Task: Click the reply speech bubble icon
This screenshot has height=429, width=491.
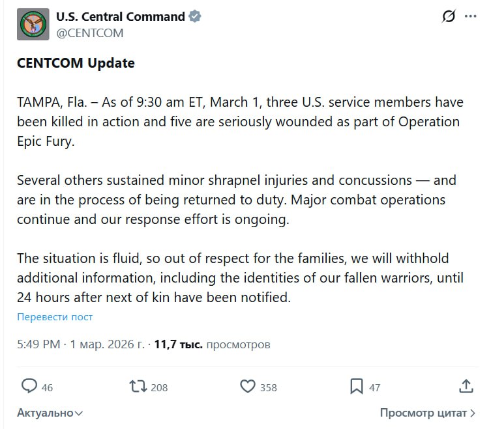Action: (x=29, y=387)
